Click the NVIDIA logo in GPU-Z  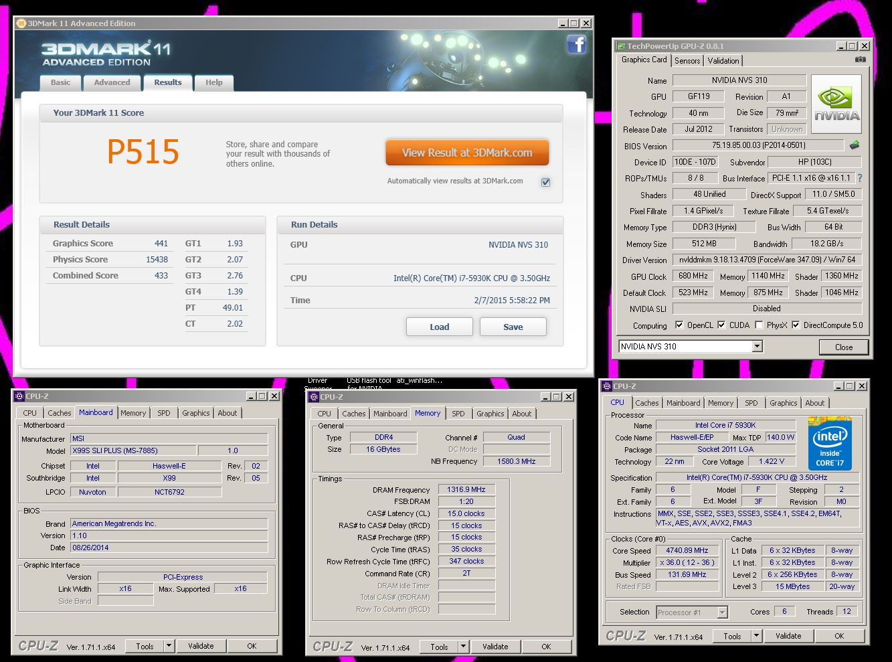point(836,103)
